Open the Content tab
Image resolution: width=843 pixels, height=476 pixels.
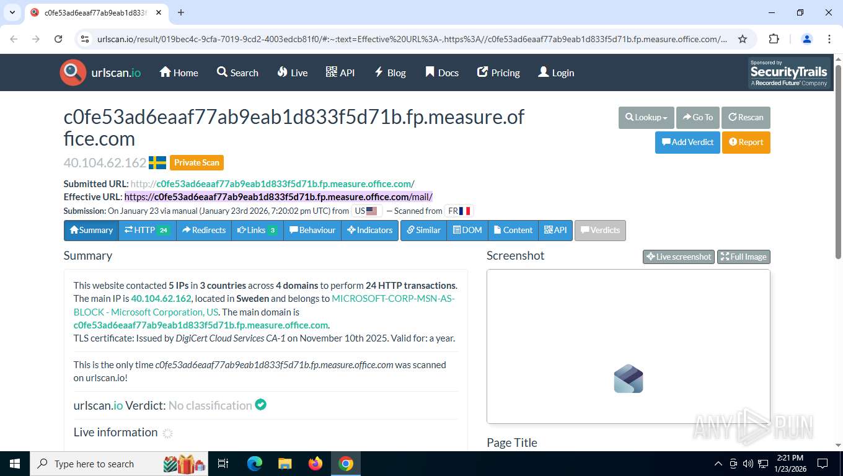point(513,230)
